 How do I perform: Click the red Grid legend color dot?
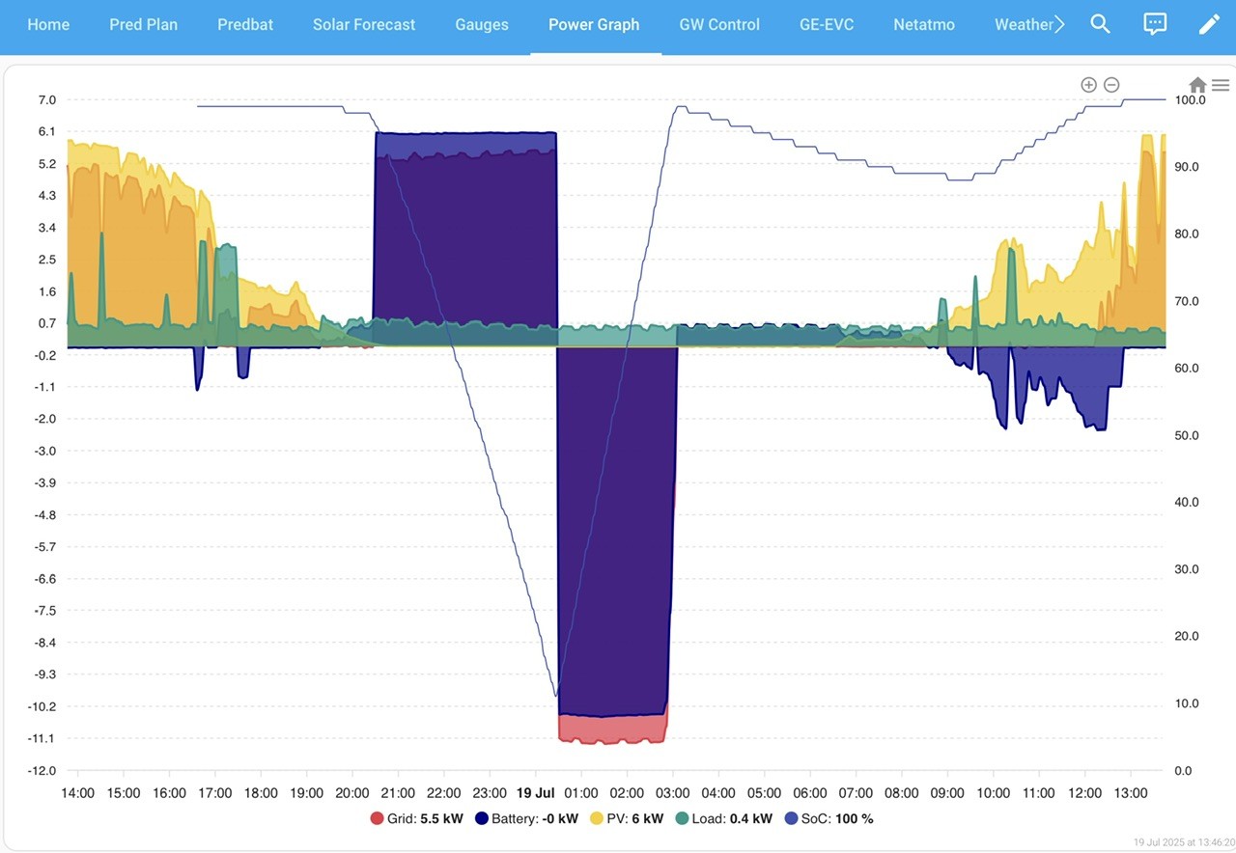click(x=377, y=818)
